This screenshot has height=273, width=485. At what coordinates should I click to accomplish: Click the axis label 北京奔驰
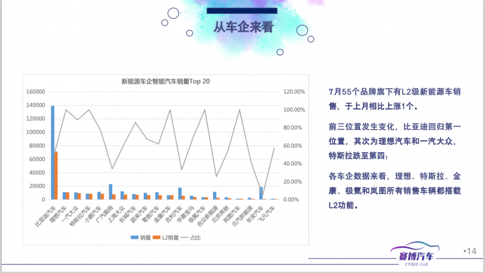pos(221,214)
